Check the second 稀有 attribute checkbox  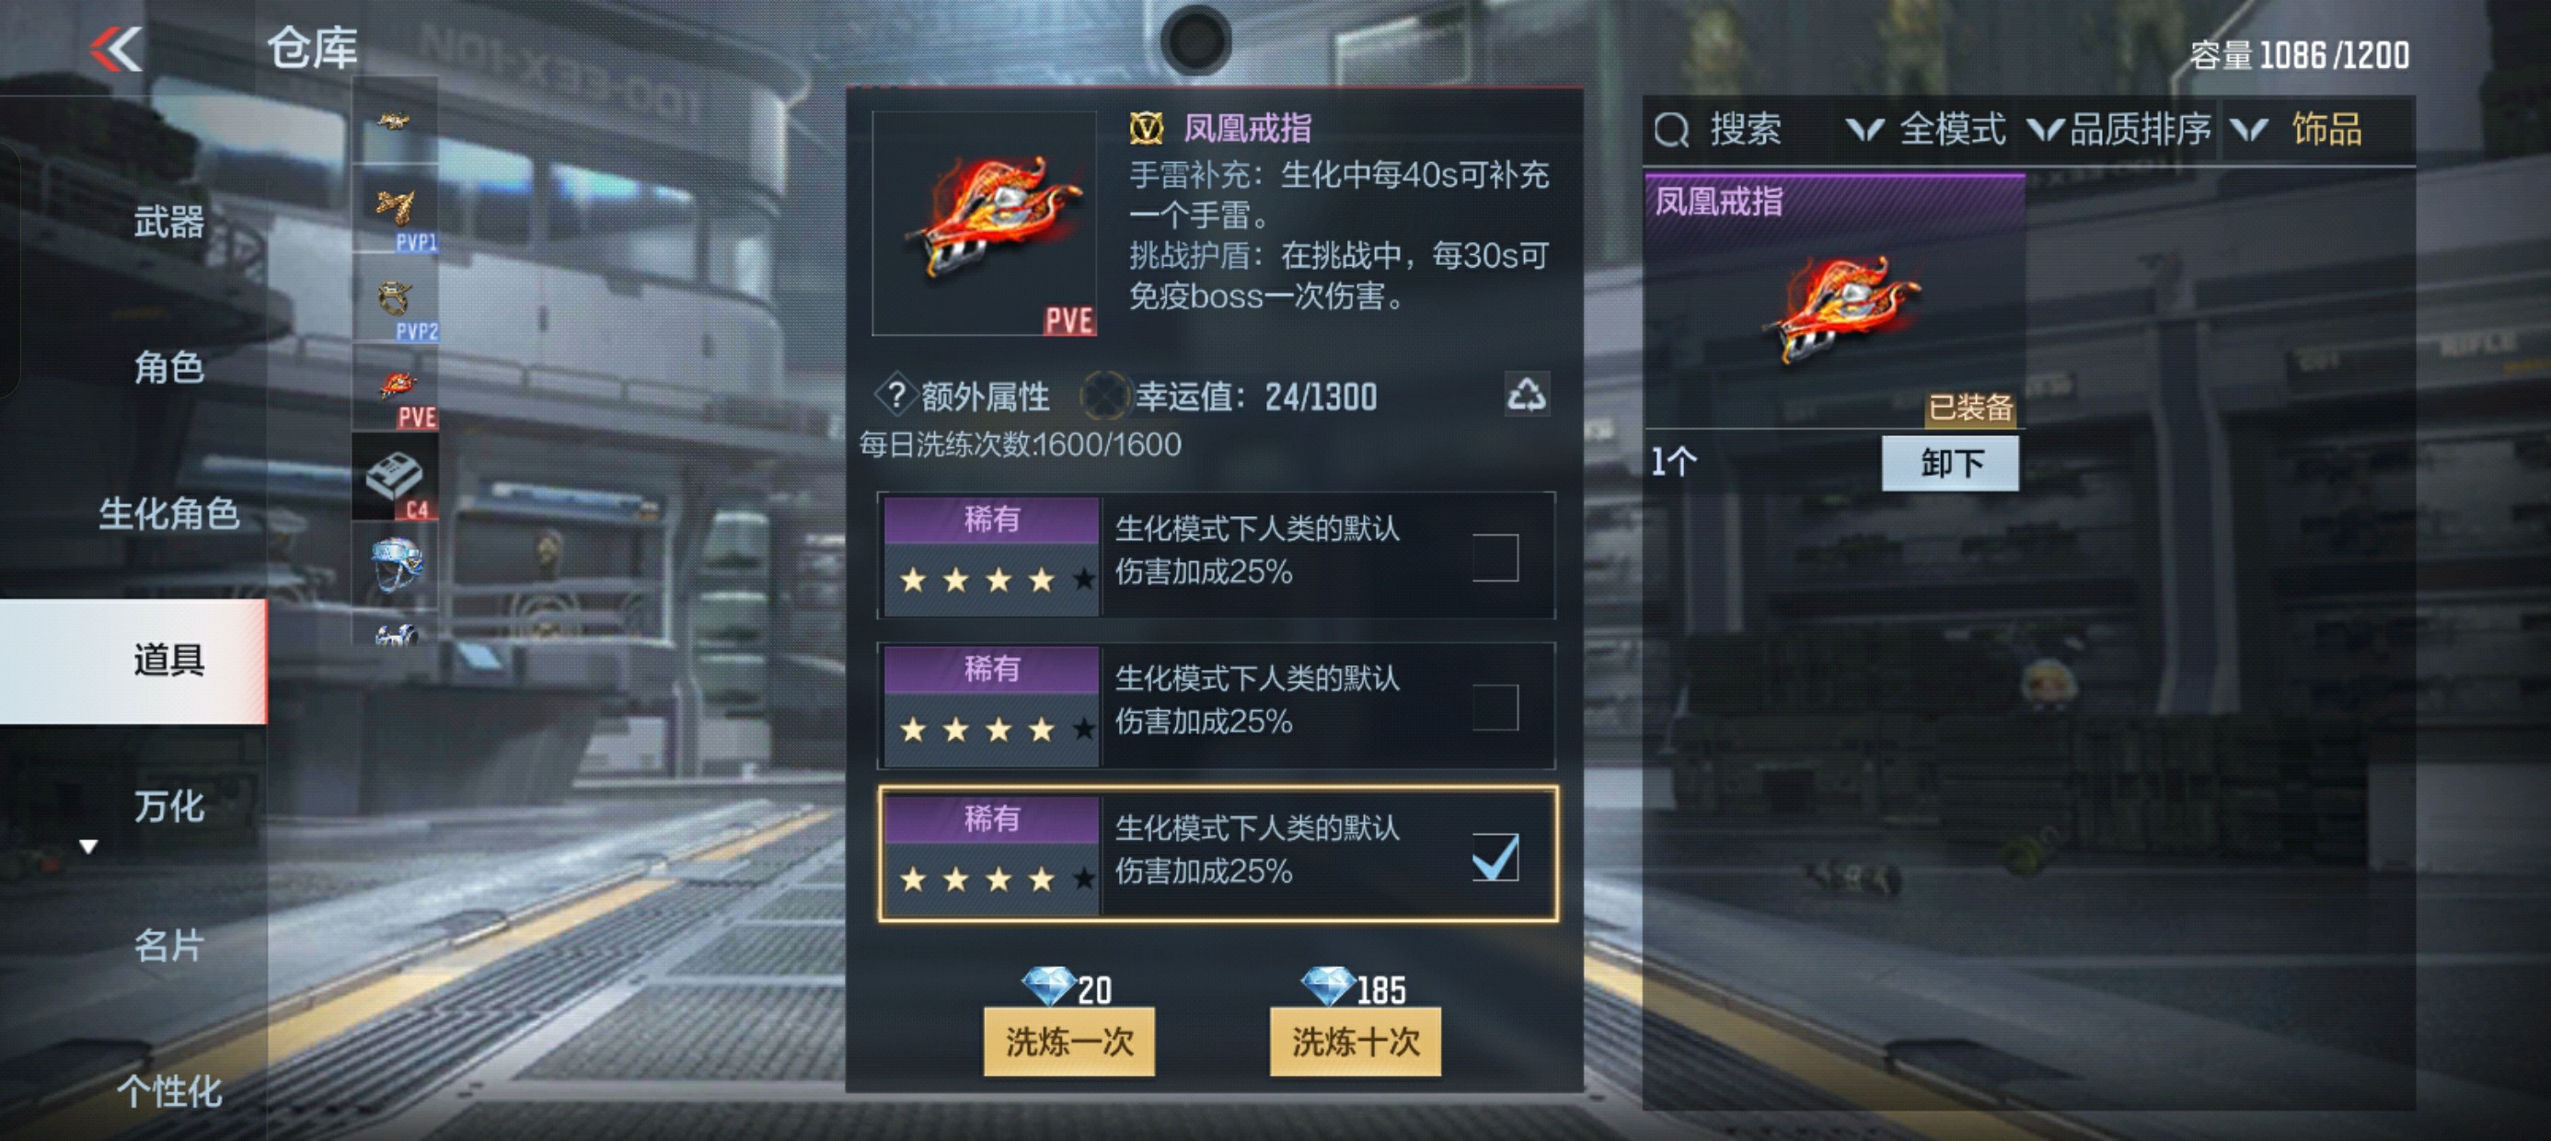(x=1495, y=706)
